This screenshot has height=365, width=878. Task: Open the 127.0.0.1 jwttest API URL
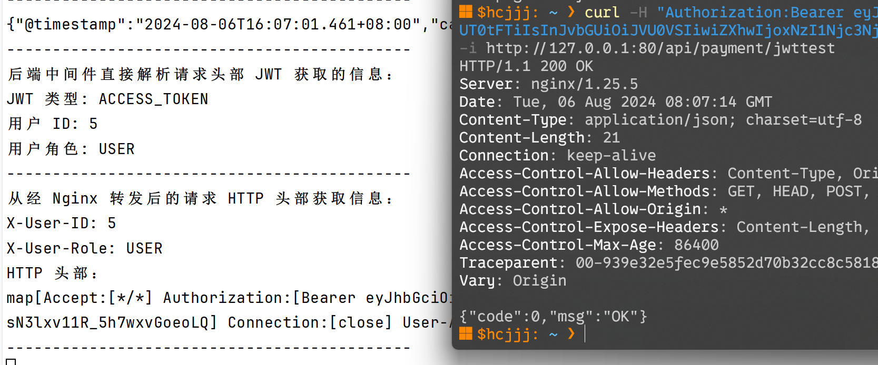[x=660, y=48]
